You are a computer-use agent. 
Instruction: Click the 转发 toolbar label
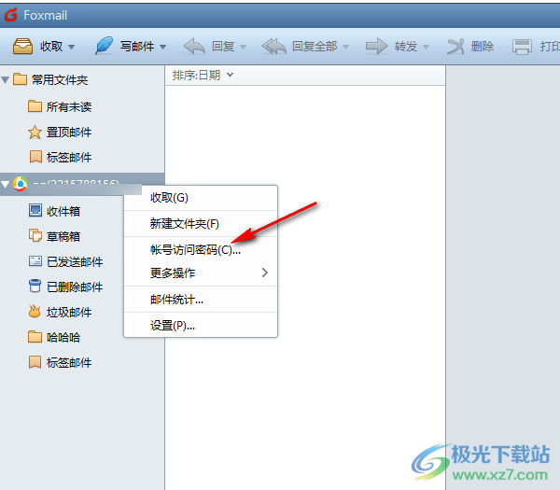tap(406, 47)
